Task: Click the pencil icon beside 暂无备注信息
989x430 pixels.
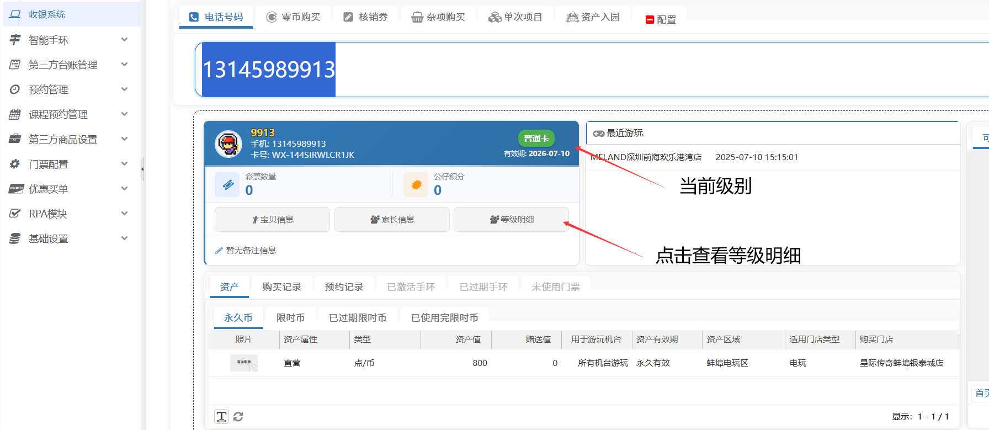Action: (219, 251)
